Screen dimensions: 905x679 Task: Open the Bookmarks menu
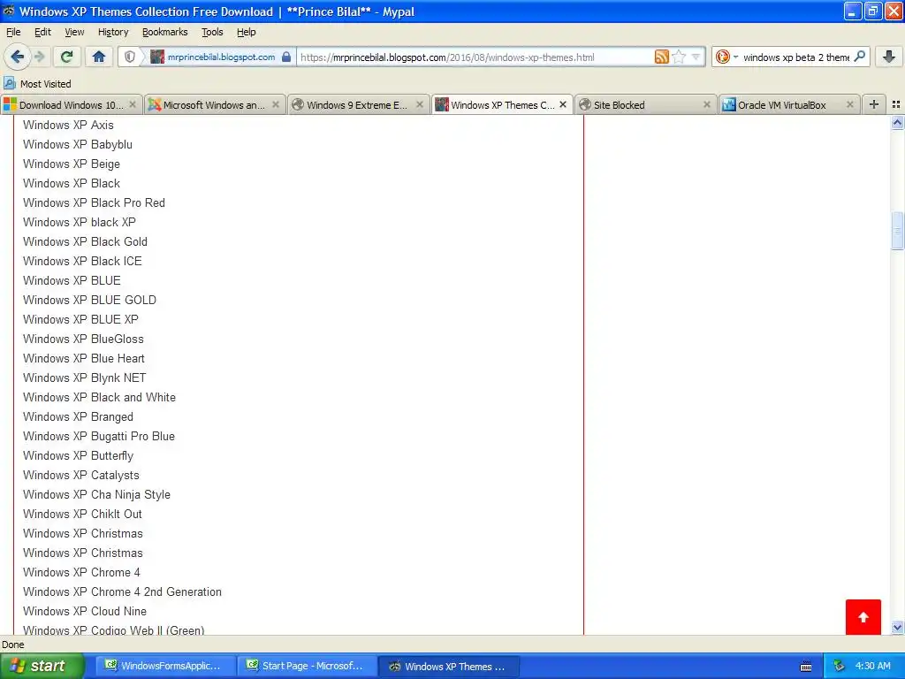click(x=165, y=32)
